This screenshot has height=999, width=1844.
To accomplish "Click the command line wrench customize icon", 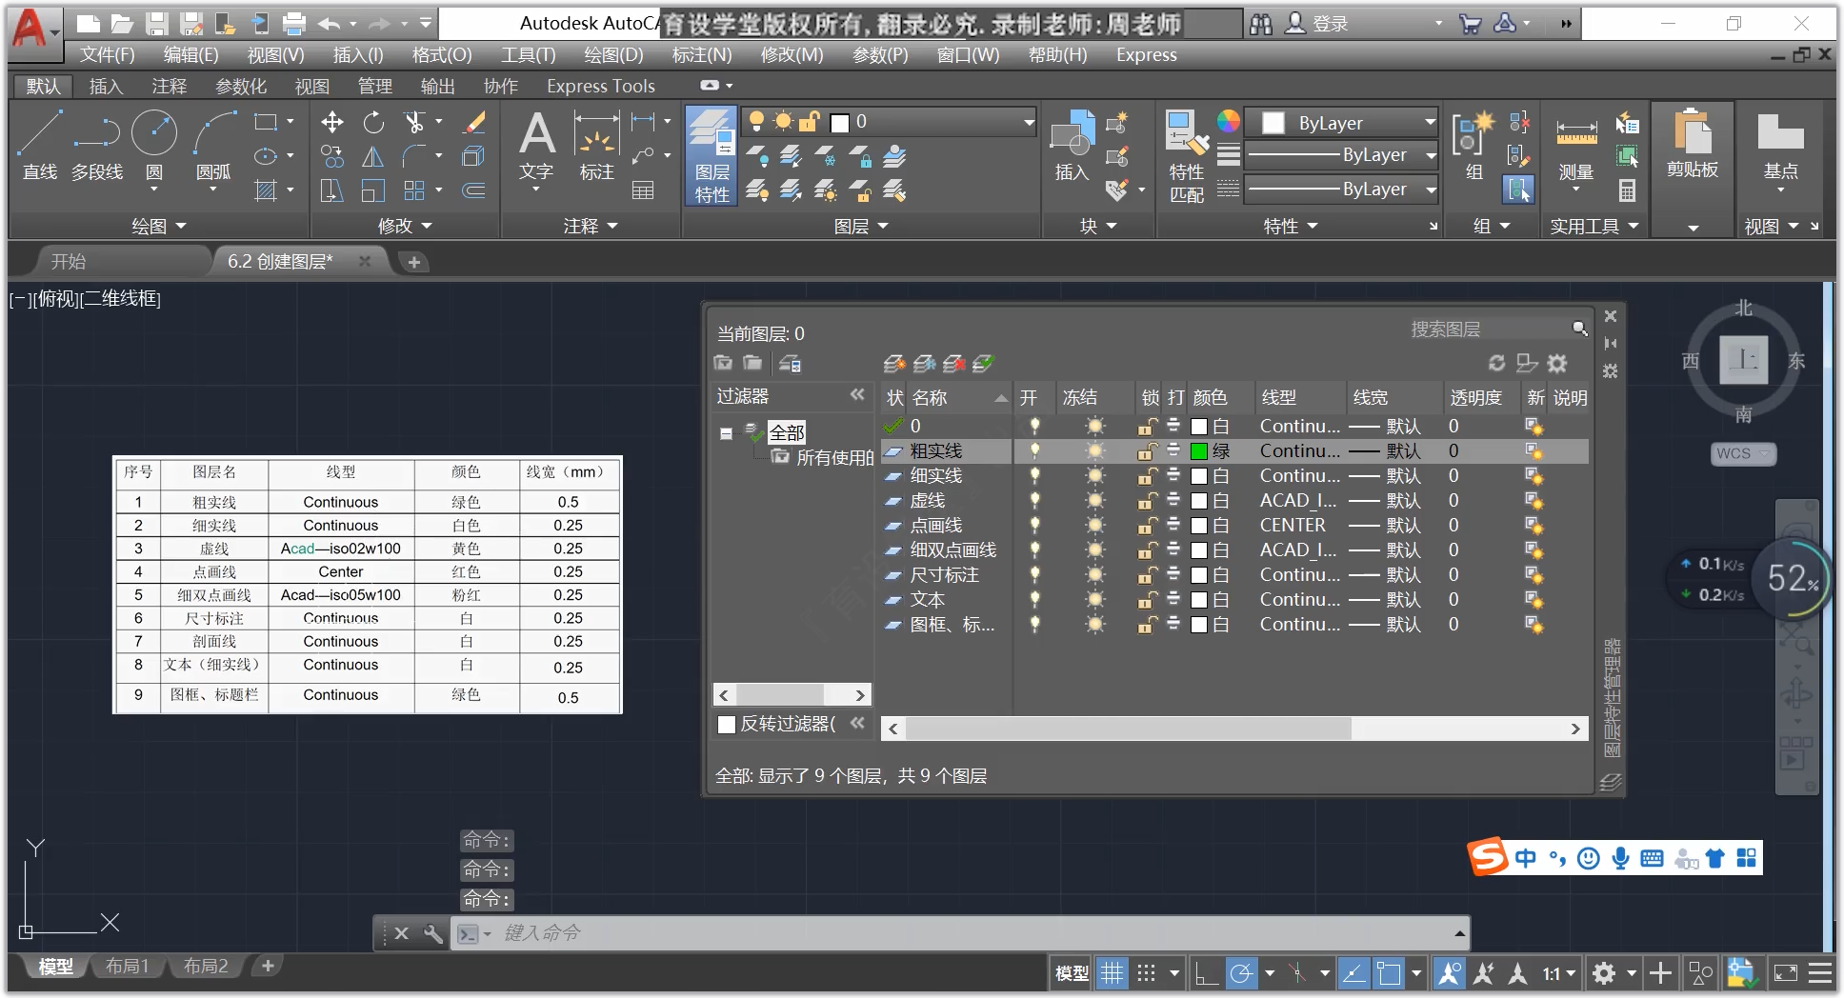I will [x=432, y=933].
